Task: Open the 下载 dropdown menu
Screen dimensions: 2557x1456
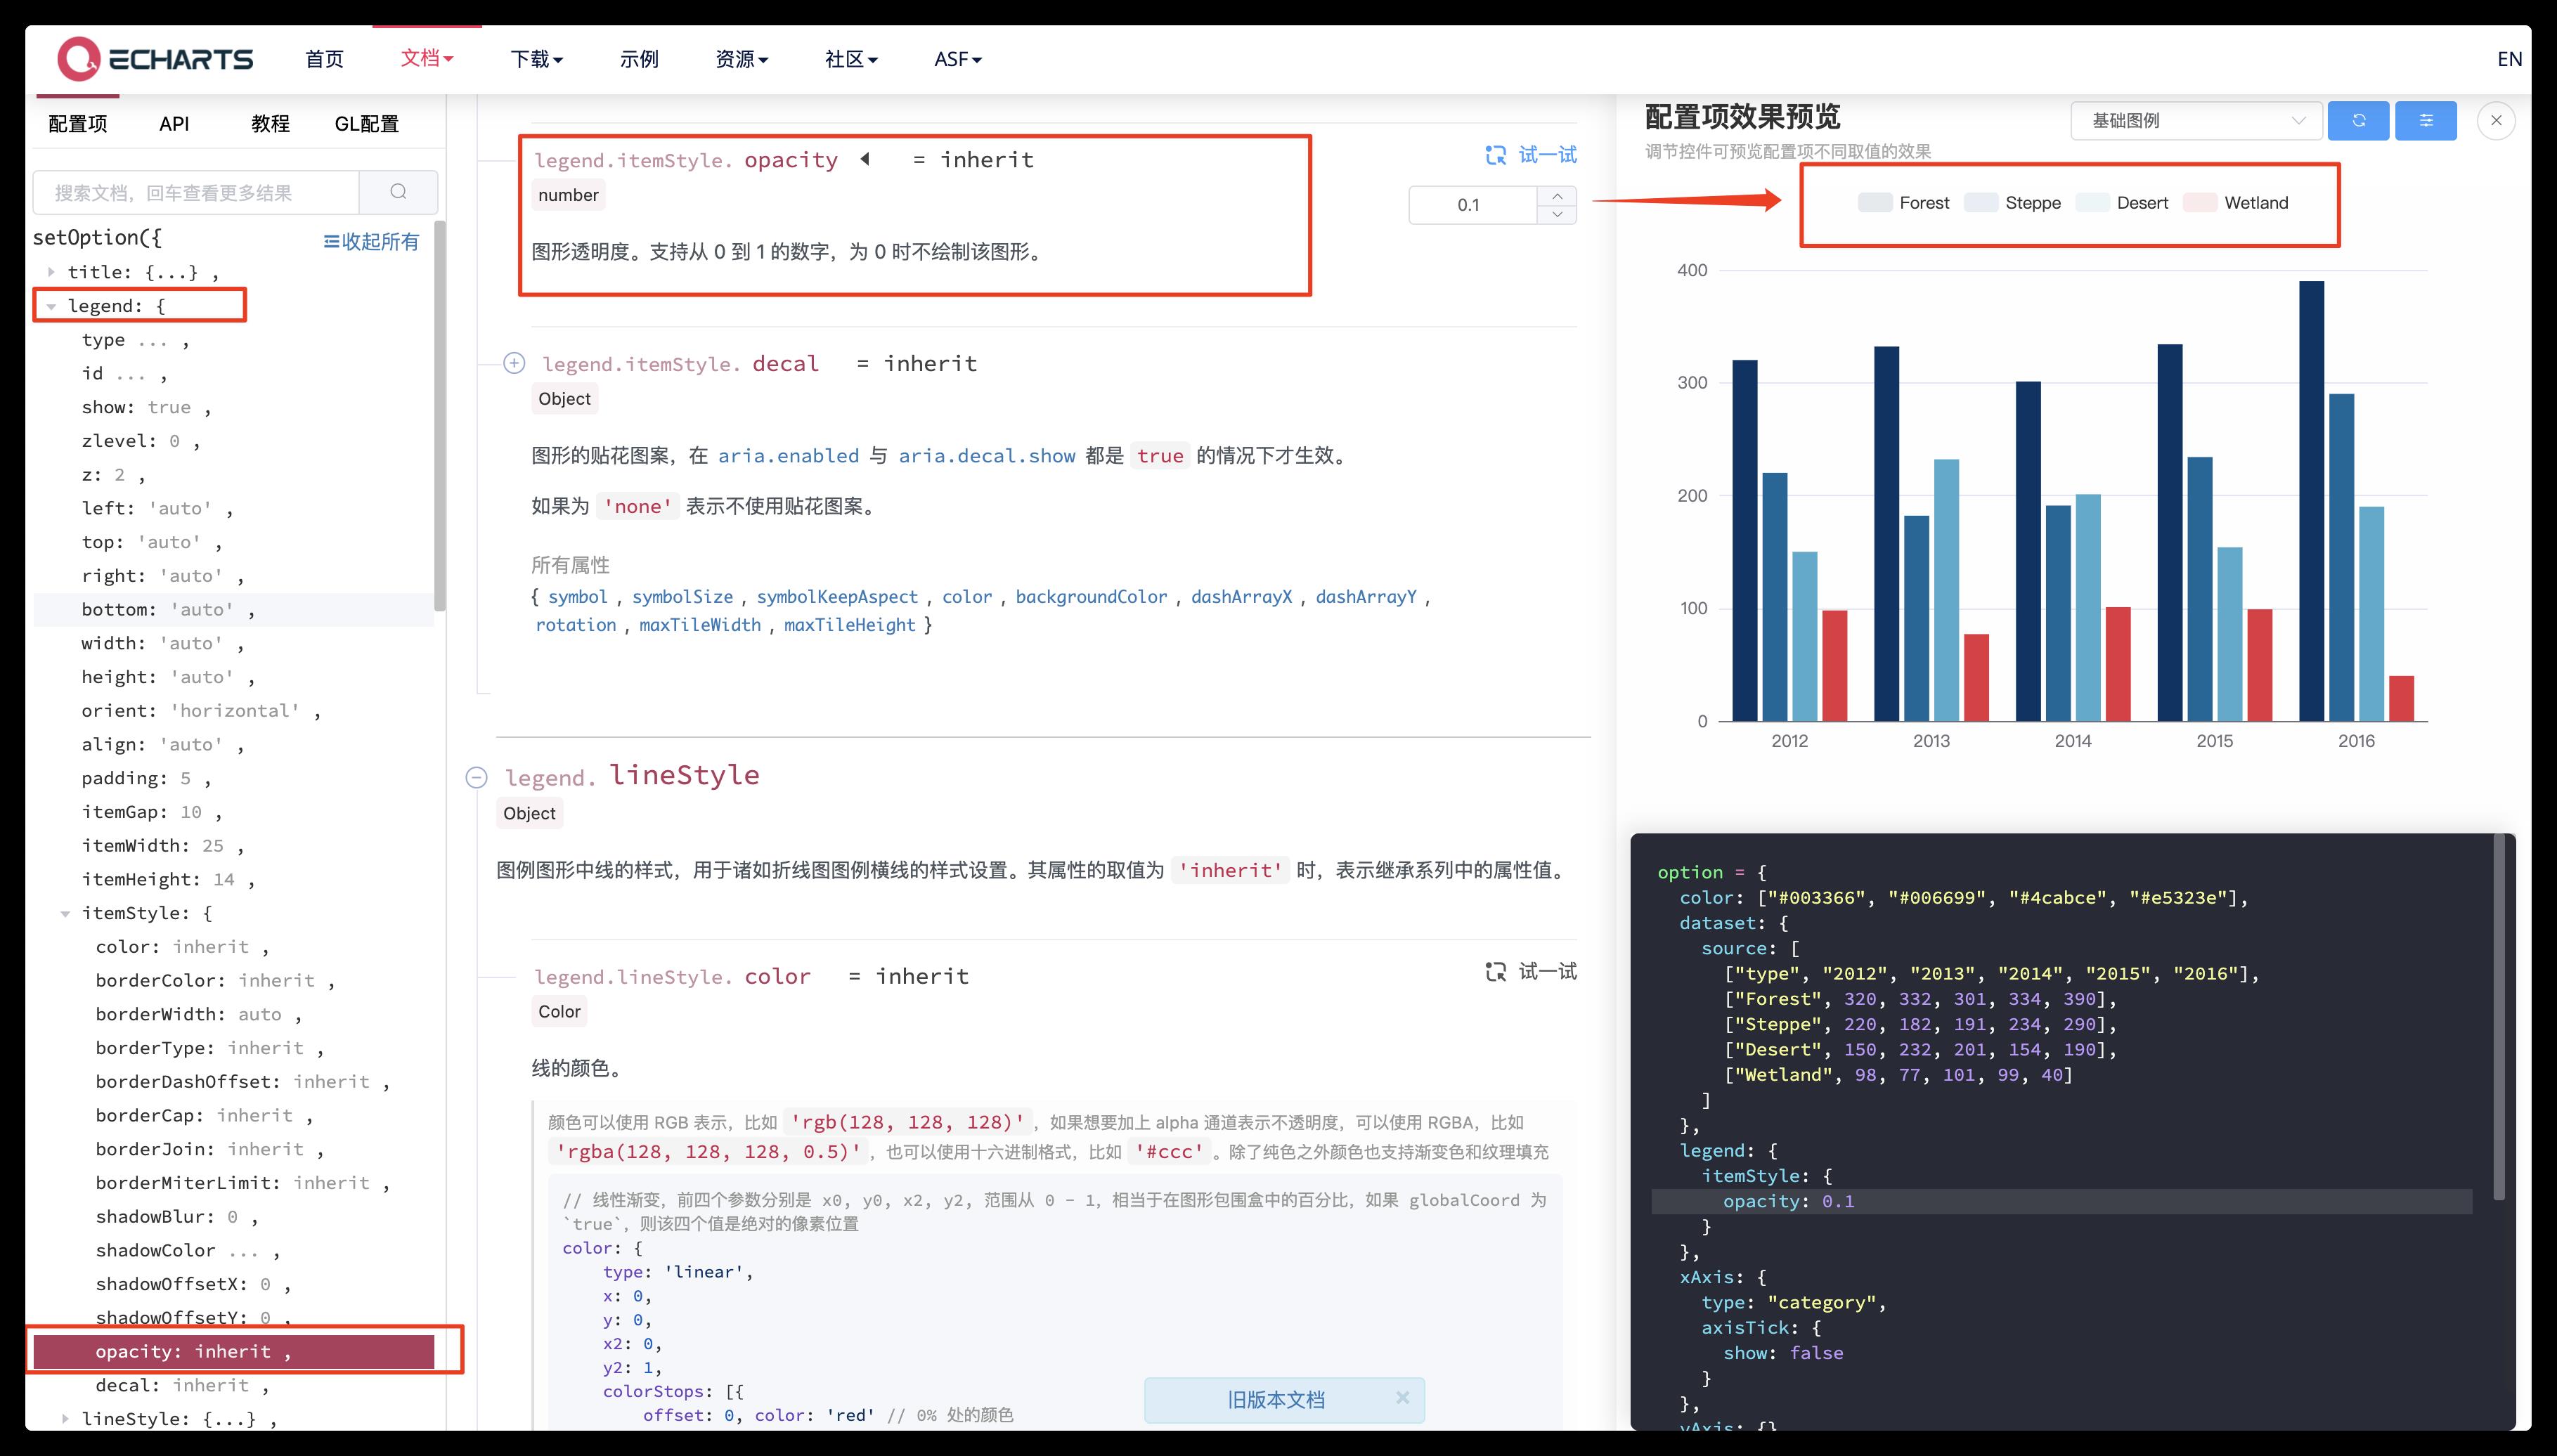Action: (537, 59)
